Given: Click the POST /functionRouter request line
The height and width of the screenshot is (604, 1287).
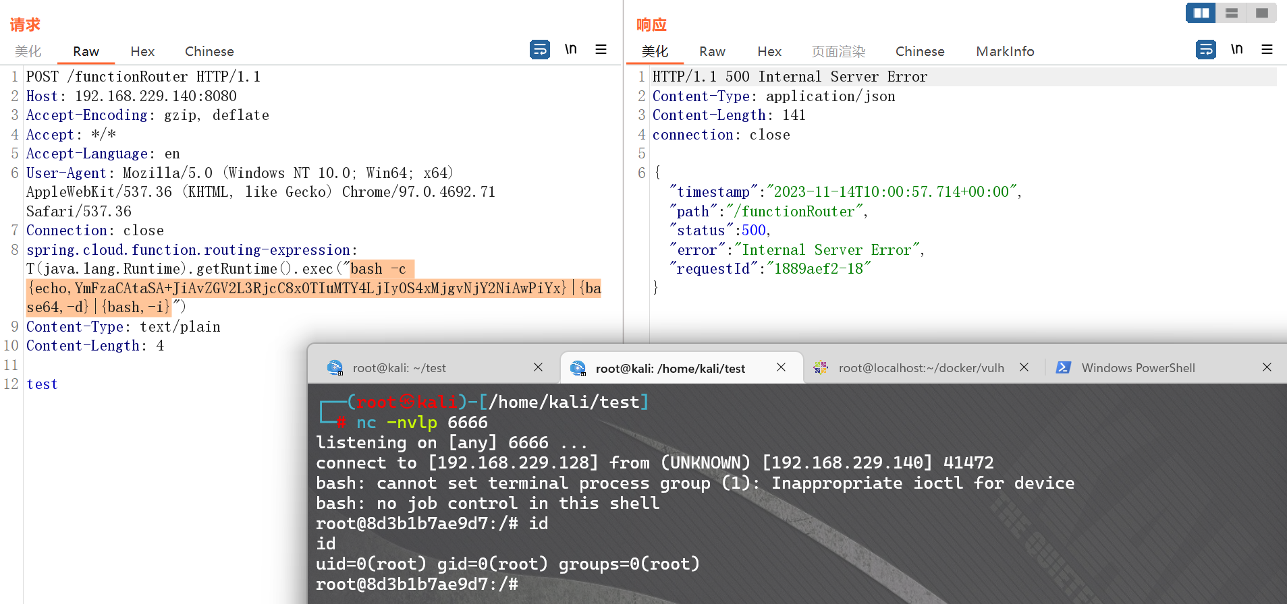Looking at the screenshot, I should [x=143, y=77].
